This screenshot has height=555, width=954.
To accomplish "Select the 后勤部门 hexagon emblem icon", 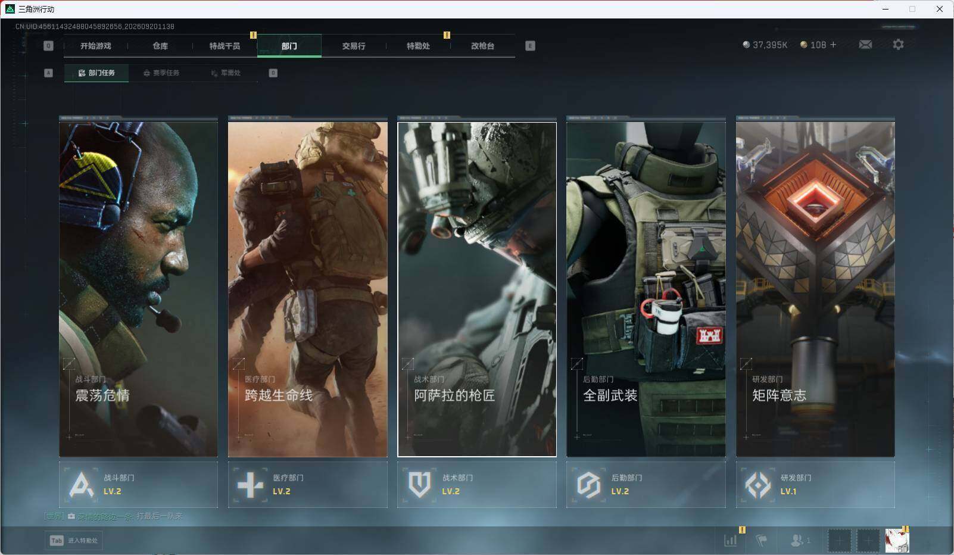I will [588, 485].
